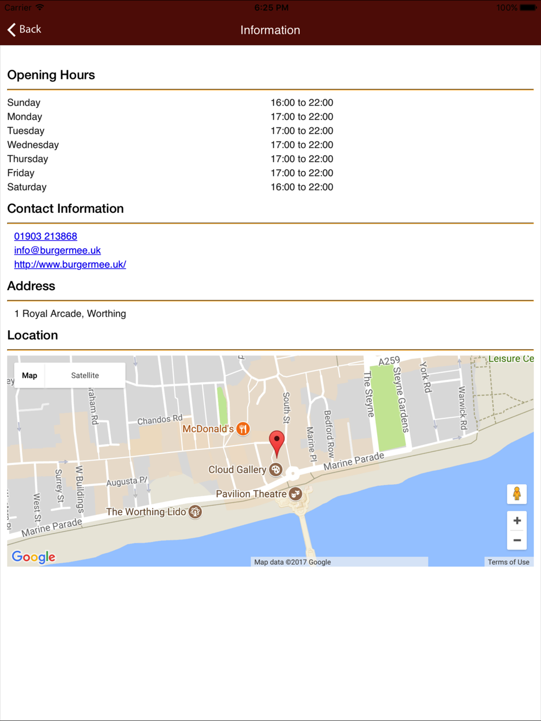The width and height of the screenshot is (541, 721).
Task: Call phone number 01903 213868
Action: (45, 236)
